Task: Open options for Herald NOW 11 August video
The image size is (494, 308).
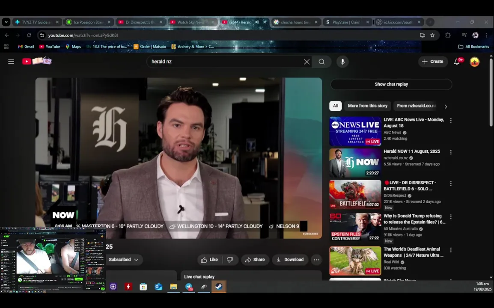Action: point(451,152)
